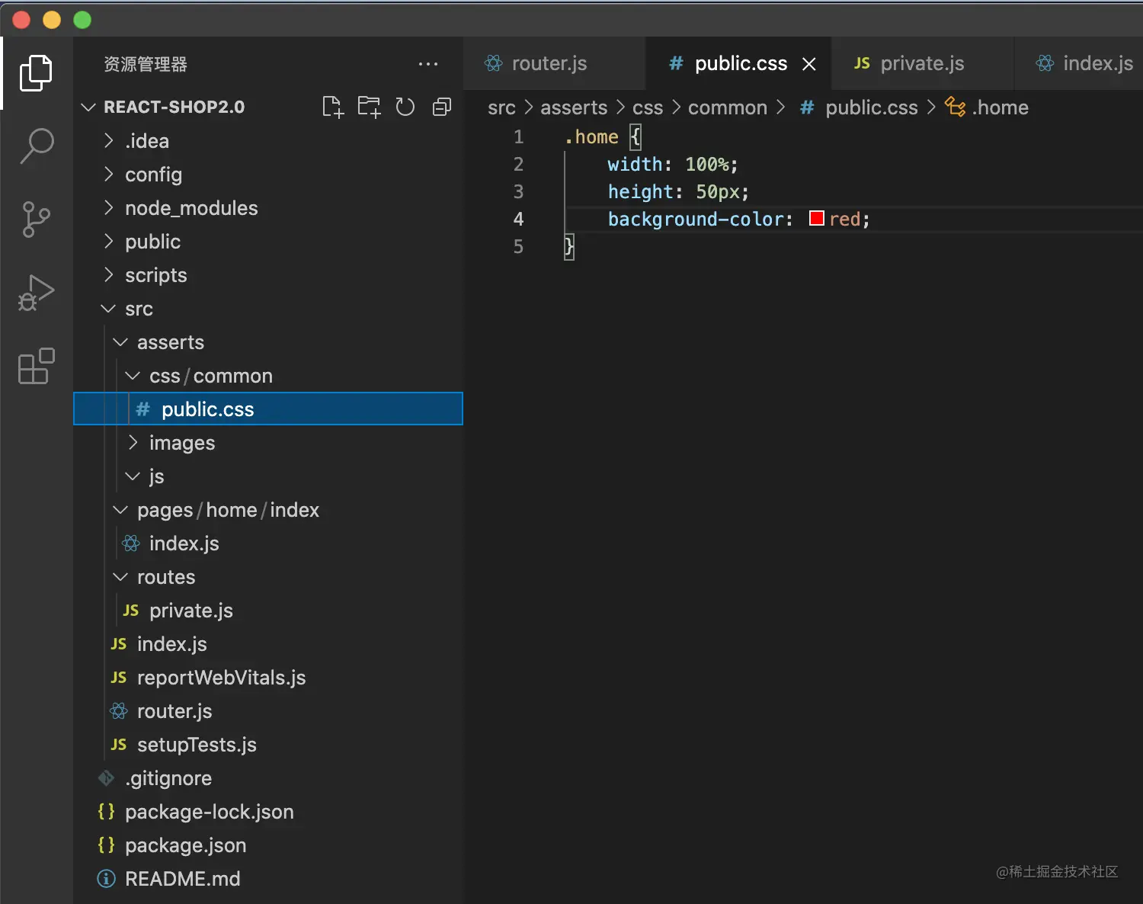This screenshot has width=1143, height=904.
Task: Expand the node_modules folder
Action: 191,208
